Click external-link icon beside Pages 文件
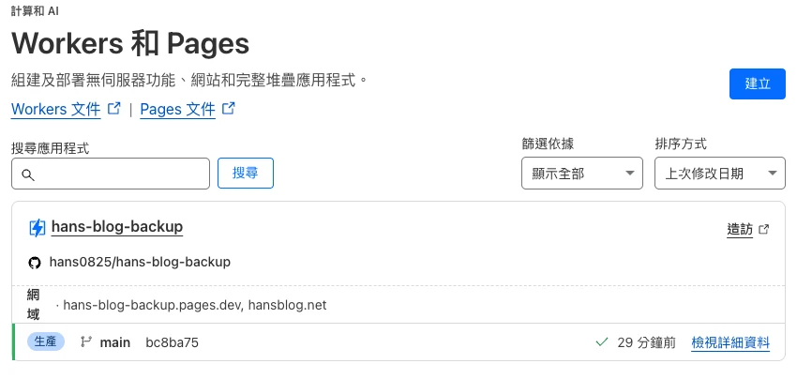This screenshot has height=379, width=797. (x=229, y=109)
